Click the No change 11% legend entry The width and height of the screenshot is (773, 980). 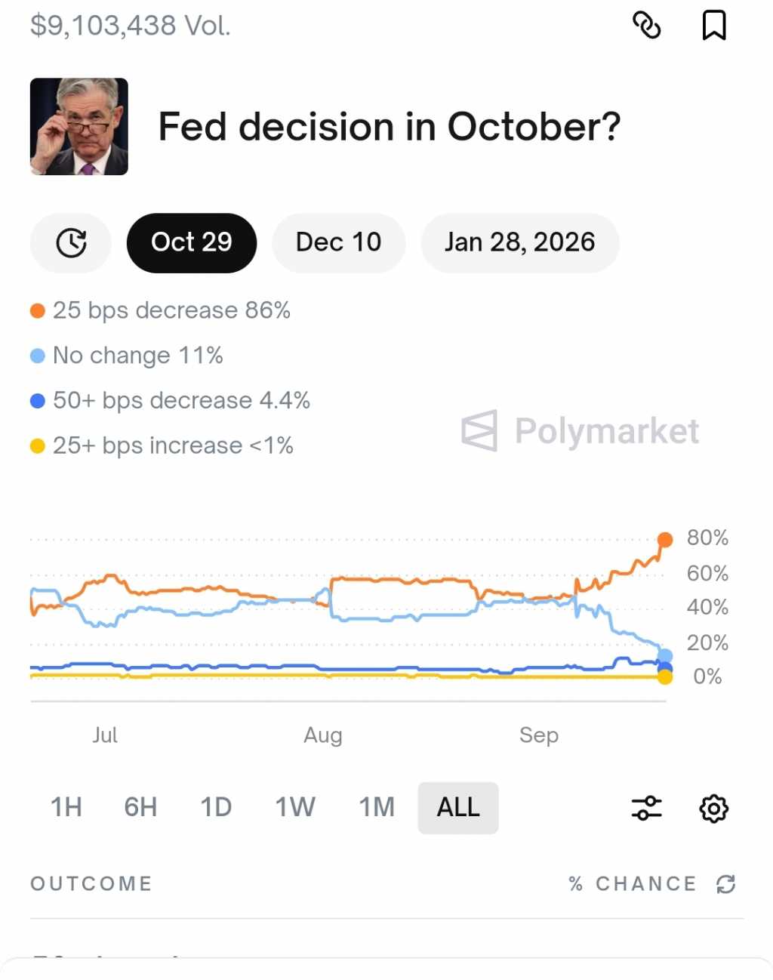click(x=137, y=356)
